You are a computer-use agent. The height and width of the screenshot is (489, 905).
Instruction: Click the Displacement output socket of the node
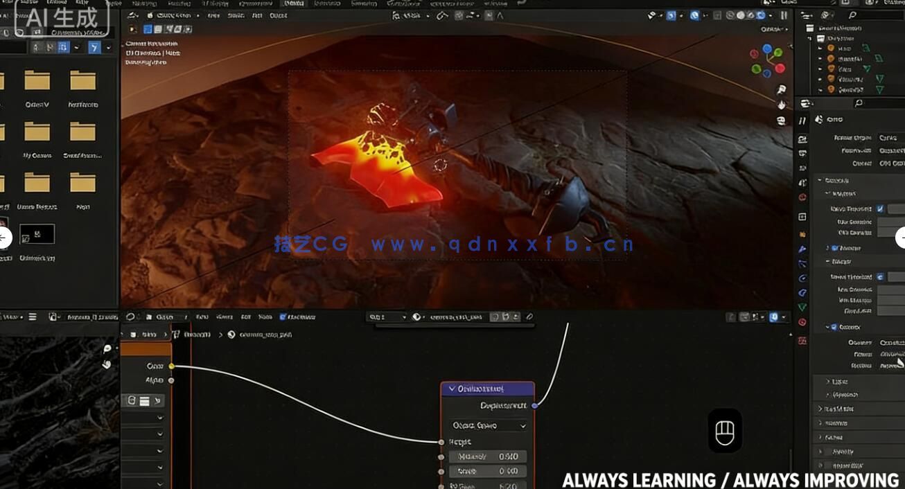(x=534, y=406)
